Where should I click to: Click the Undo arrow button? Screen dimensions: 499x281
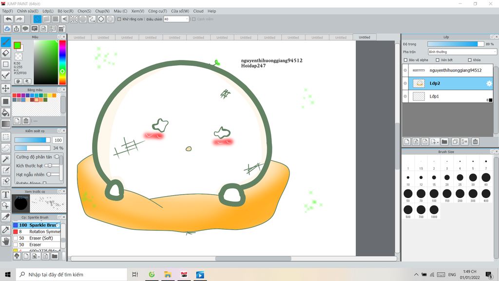pos(9,19)
